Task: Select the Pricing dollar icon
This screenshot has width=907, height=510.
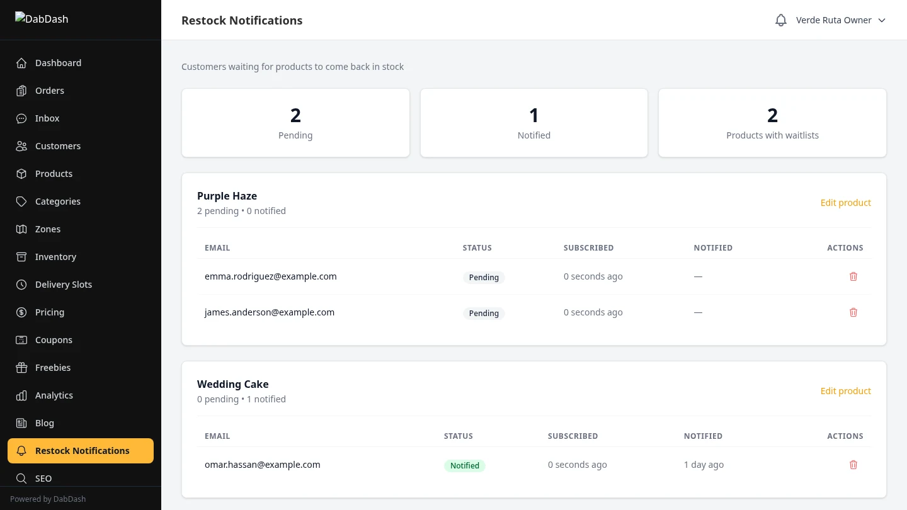Action: 21,312
